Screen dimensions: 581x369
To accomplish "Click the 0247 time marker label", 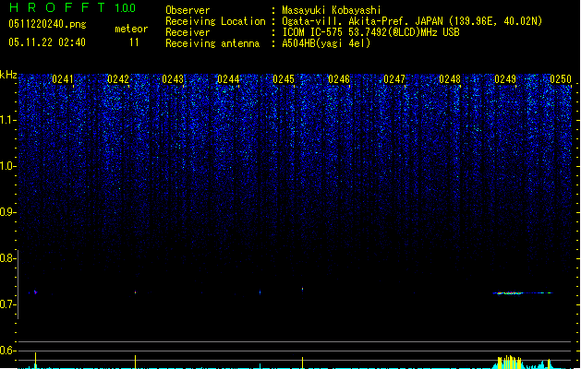I will coord(394,79).
